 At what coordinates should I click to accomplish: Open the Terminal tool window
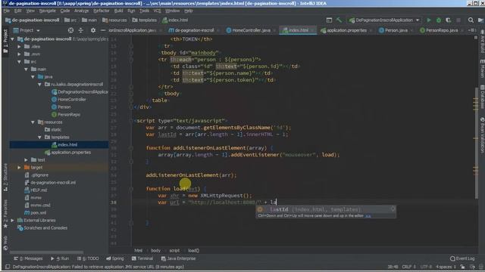(142, 258)
